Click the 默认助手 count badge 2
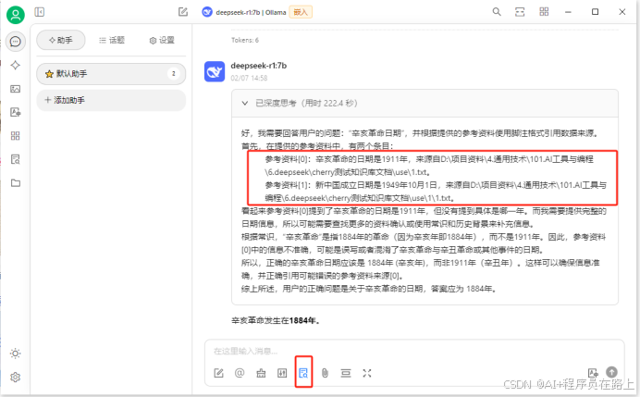This screenshot has height=397, width=640. click(x=174, y=73)
